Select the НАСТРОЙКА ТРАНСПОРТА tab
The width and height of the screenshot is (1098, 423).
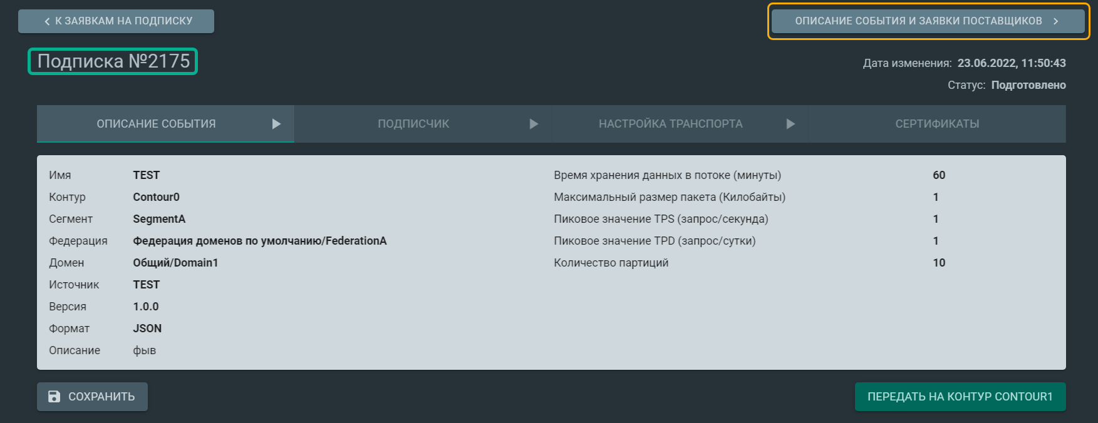[x=670, y=124]
